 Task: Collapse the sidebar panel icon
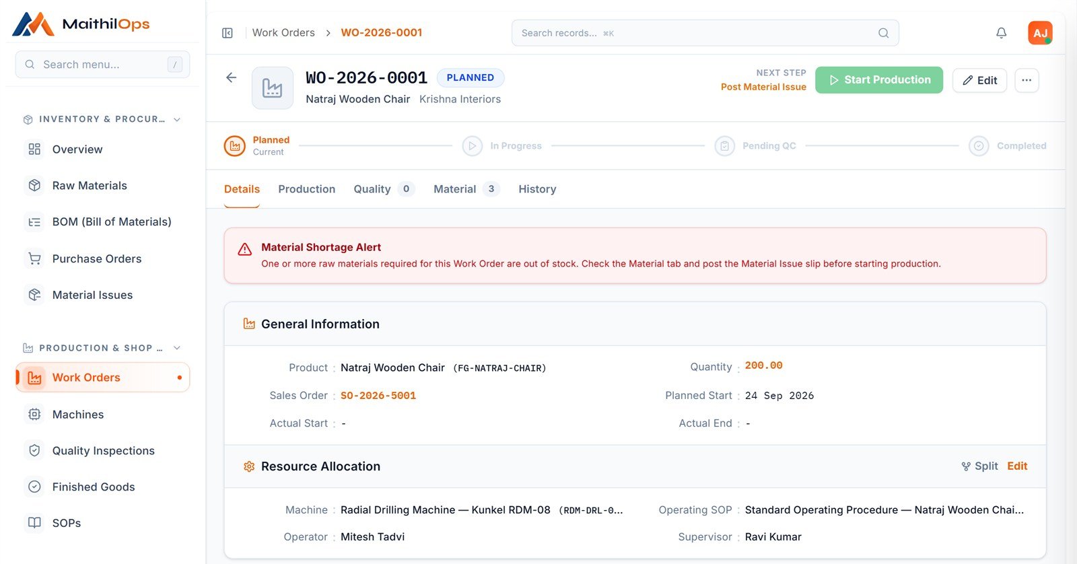point(228,33)
